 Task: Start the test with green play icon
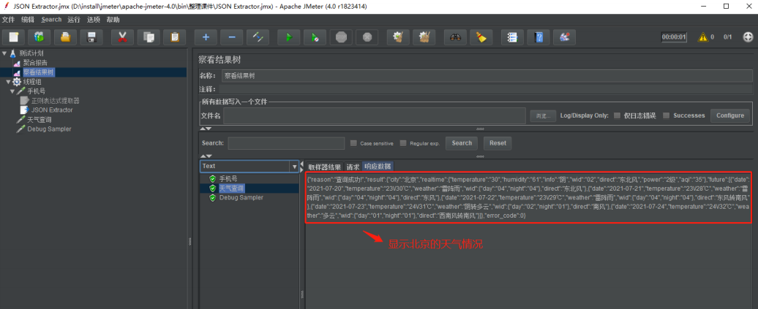(289, 37)
